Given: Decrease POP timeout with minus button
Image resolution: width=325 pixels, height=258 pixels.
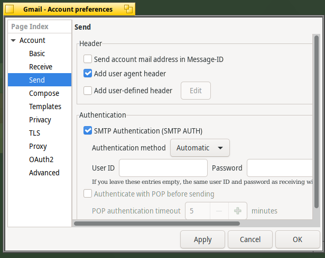Looking at the screenshot, I should [219, 211].
